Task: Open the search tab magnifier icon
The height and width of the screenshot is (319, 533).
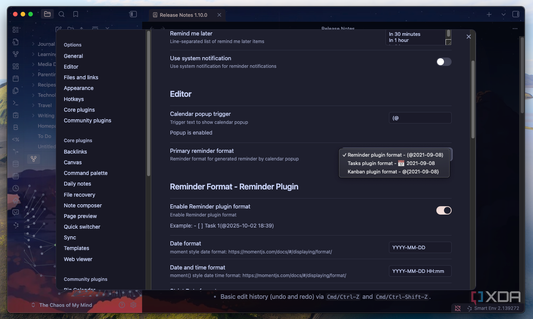Action: pyautogui.click(x=62, y=14)
